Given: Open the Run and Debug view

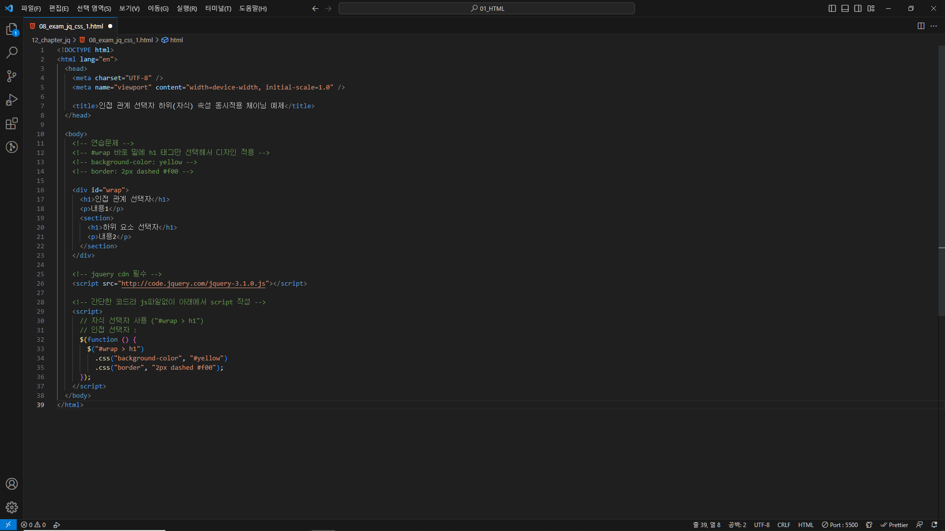Looking at the screenshot, I should click(12, 100).
